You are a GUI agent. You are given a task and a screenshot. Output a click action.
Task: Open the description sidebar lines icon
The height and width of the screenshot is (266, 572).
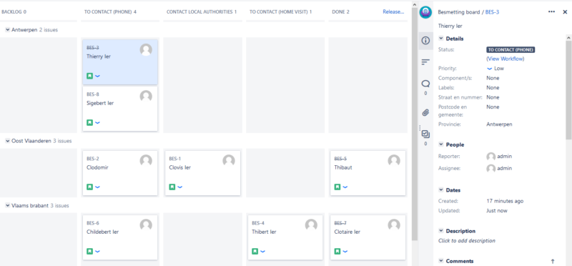(x=425, y=62)
